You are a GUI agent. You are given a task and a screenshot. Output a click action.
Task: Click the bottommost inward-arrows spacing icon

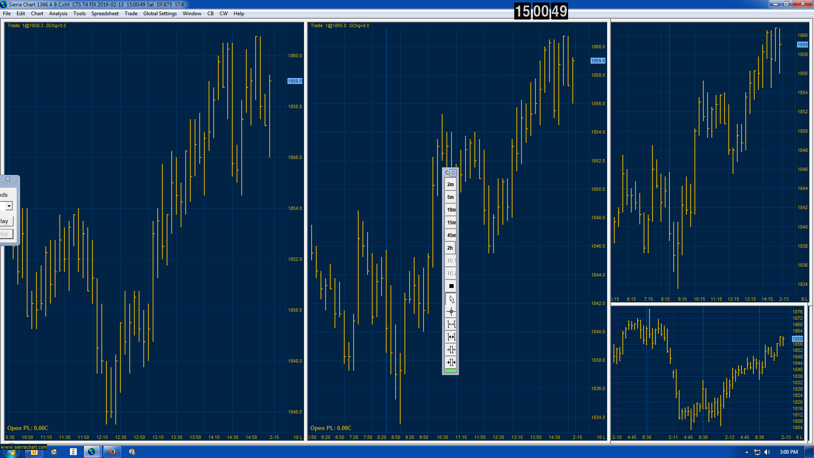[x=451, y=362]
